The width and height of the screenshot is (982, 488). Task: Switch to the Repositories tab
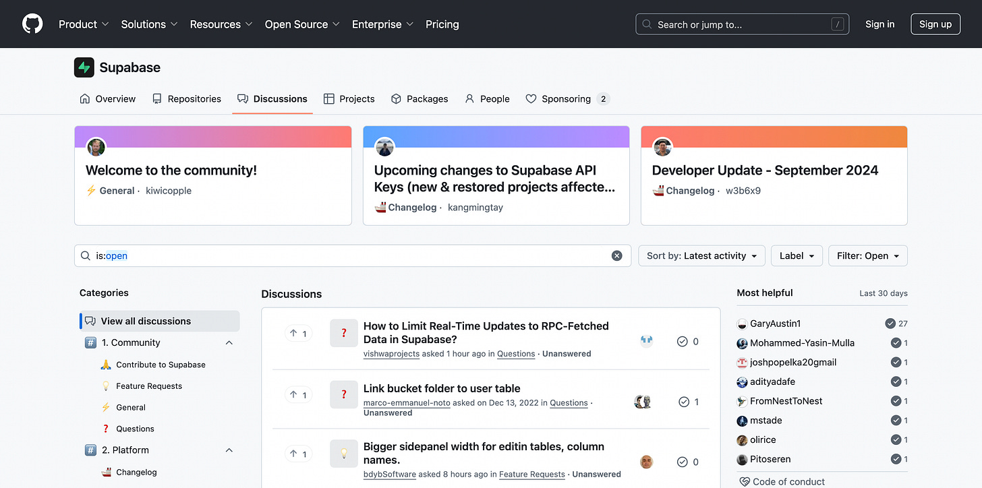[187, 99]
